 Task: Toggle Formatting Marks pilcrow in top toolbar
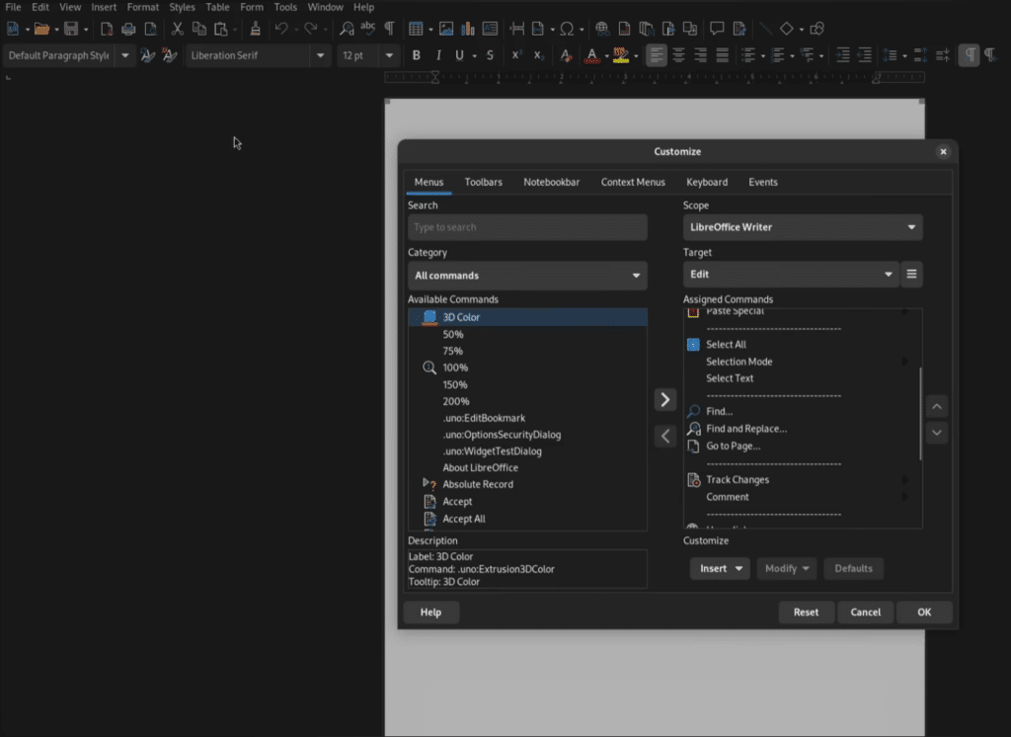(390, 29)
